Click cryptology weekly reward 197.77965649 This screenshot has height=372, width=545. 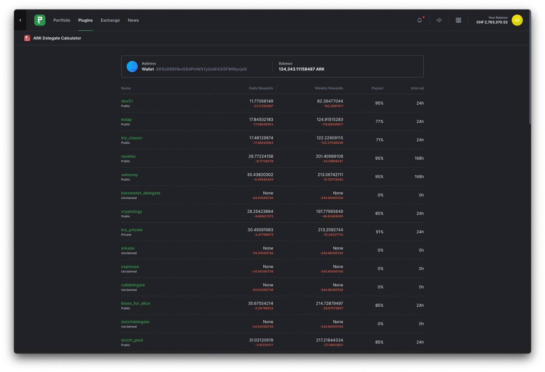click(330, 211)
